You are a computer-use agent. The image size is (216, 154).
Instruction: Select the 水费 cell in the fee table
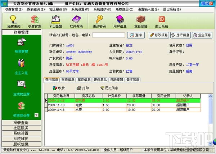tap(89, 110)
